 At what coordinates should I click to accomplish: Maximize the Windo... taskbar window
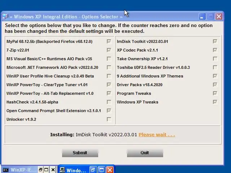tap(101, 170)
